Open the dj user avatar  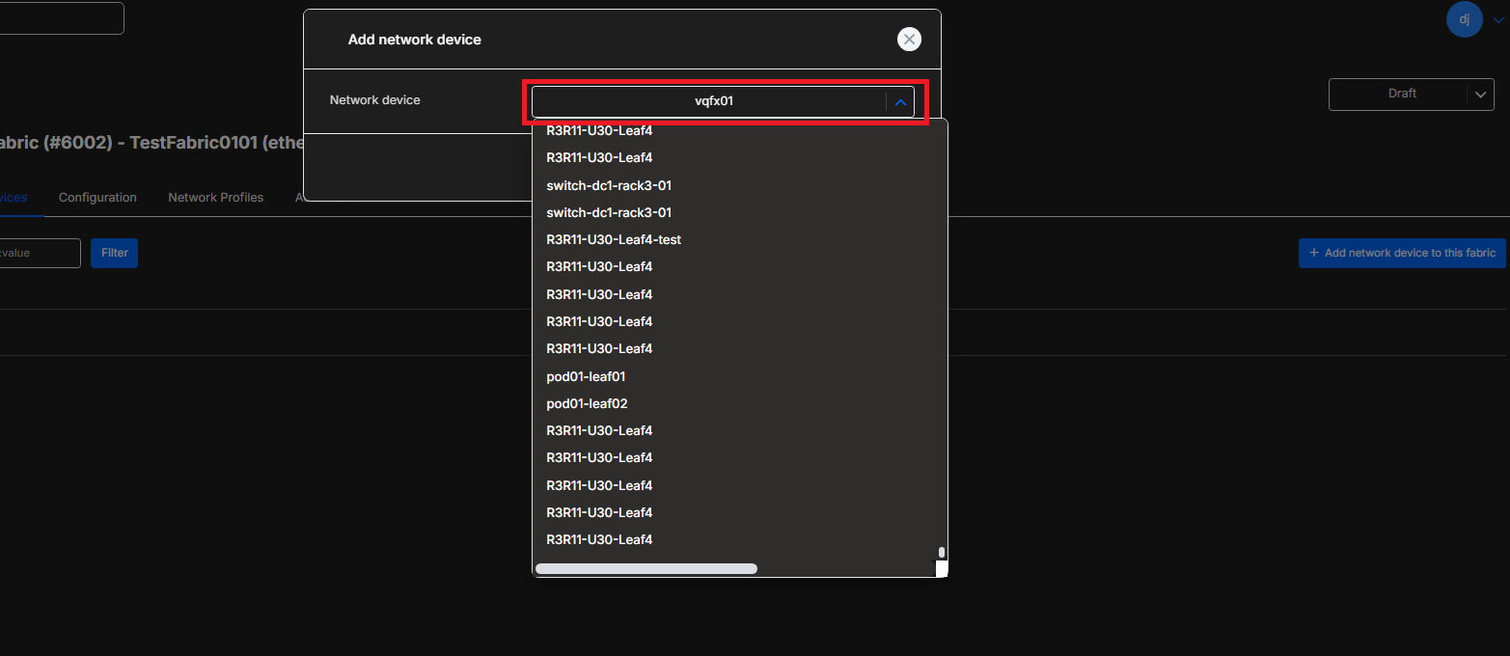[x=1464, y=19]
